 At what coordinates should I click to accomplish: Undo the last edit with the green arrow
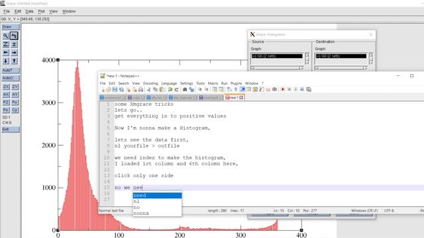coord(170,90)
